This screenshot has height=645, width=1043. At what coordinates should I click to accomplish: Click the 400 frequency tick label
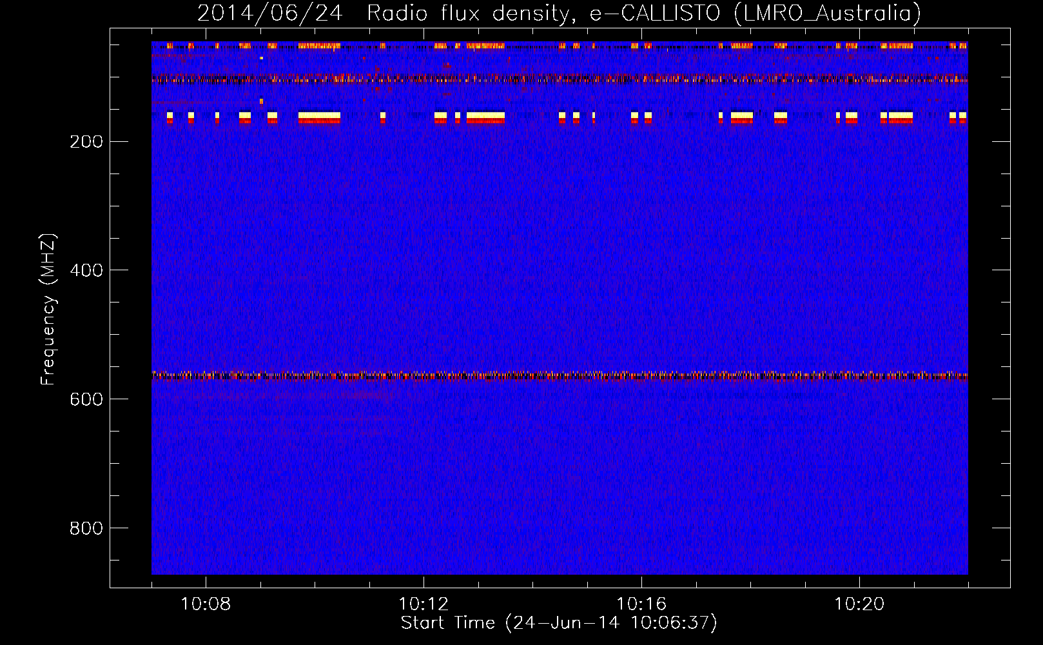[86, 271]
